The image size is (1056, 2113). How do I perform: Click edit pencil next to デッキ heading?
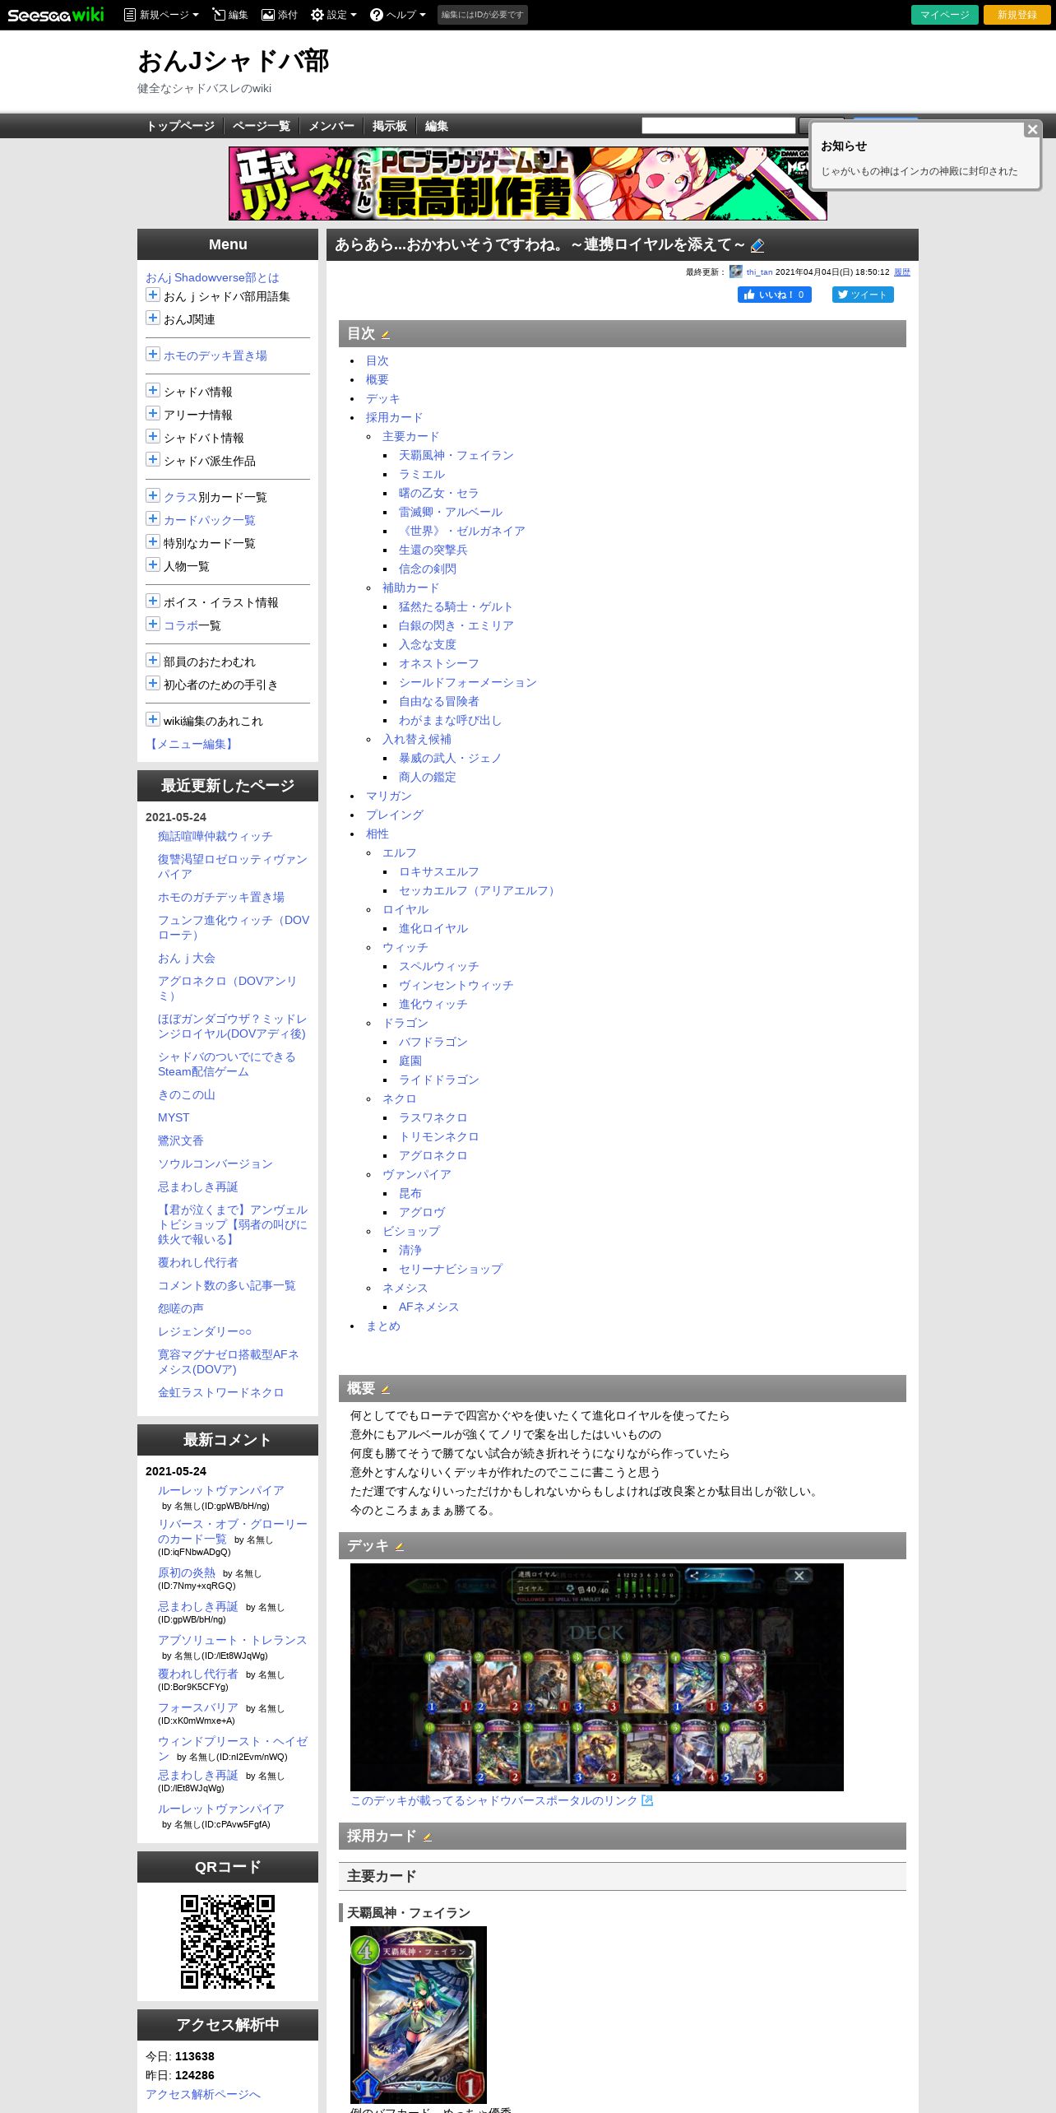399,1547
